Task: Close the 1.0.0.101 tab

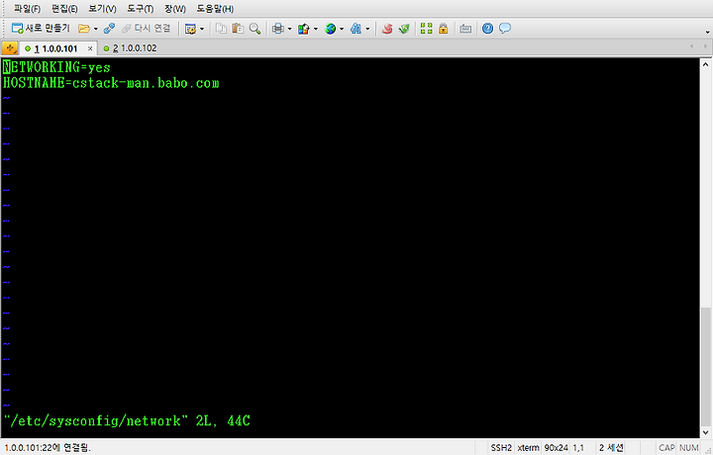Action: tap(90, 48)
